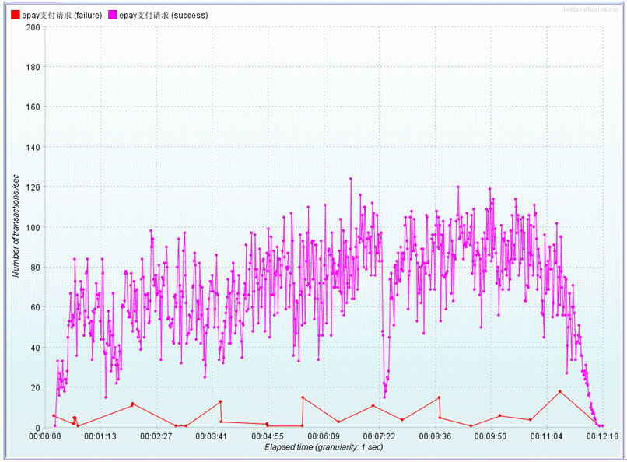
Task: Select the epay failure legend label
Action: [62, 16]
